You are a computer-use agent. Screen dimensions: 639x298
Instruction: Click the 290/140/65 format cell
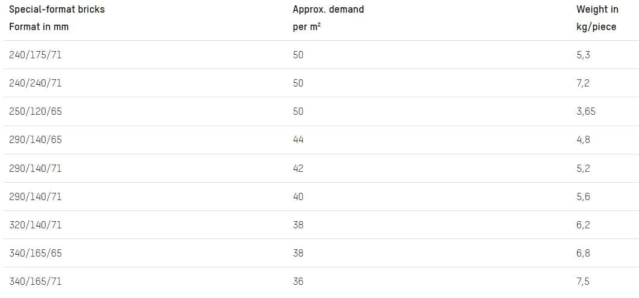pos(35,139)
